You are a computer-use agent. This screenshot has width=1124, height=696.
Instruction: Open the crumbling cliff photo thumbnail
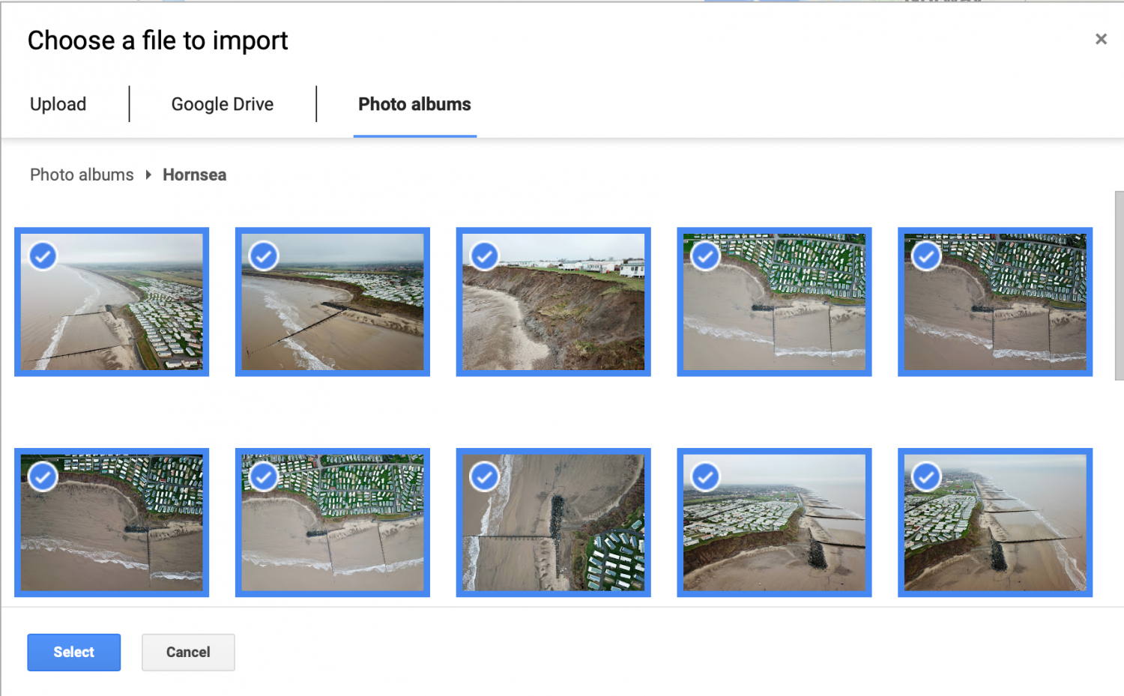(552, 315)
